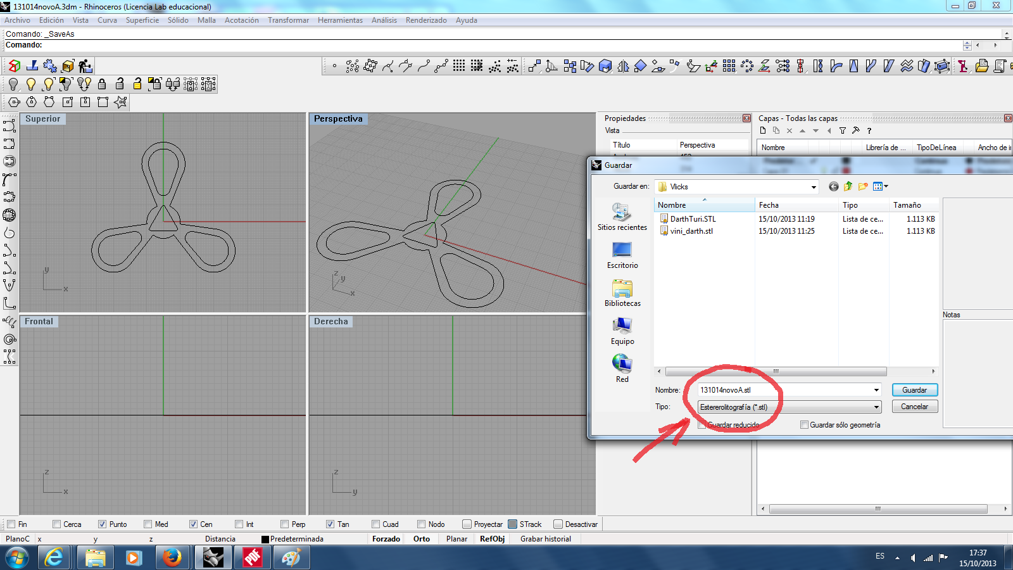Click the taper transform icon

tap(853, 66)
